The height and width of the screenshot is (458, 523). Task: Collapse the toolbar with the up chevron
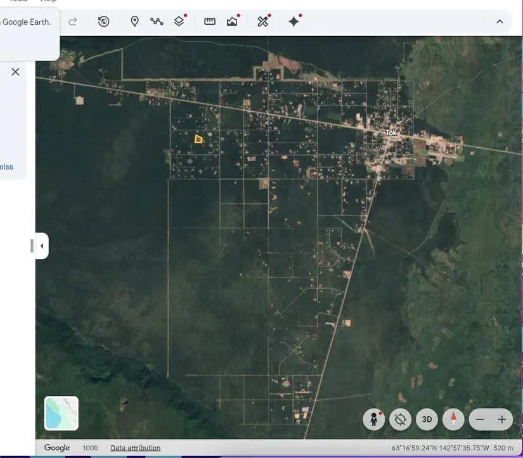500,22
